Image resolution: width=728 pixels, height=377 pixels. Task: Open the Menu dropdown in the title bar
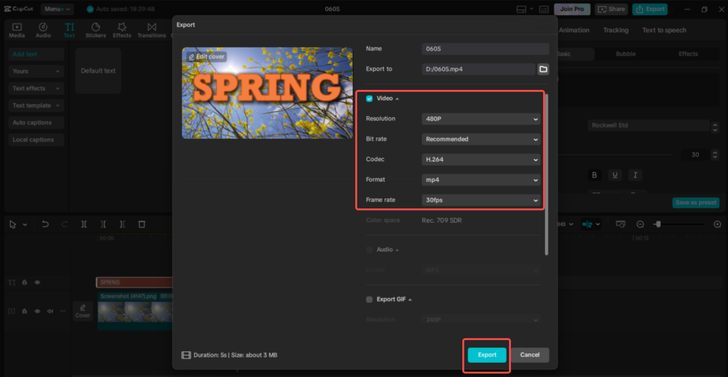click(x=57, y=9)
